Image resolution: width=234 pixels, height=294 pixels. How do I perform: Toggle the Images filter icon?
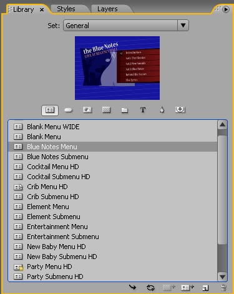point(87,110)
